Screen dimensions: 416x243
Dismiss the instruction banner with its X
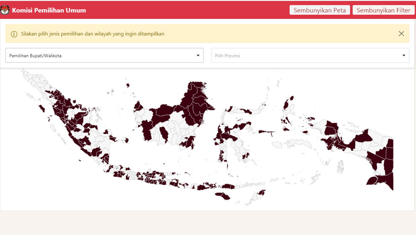tap(401, 34)
